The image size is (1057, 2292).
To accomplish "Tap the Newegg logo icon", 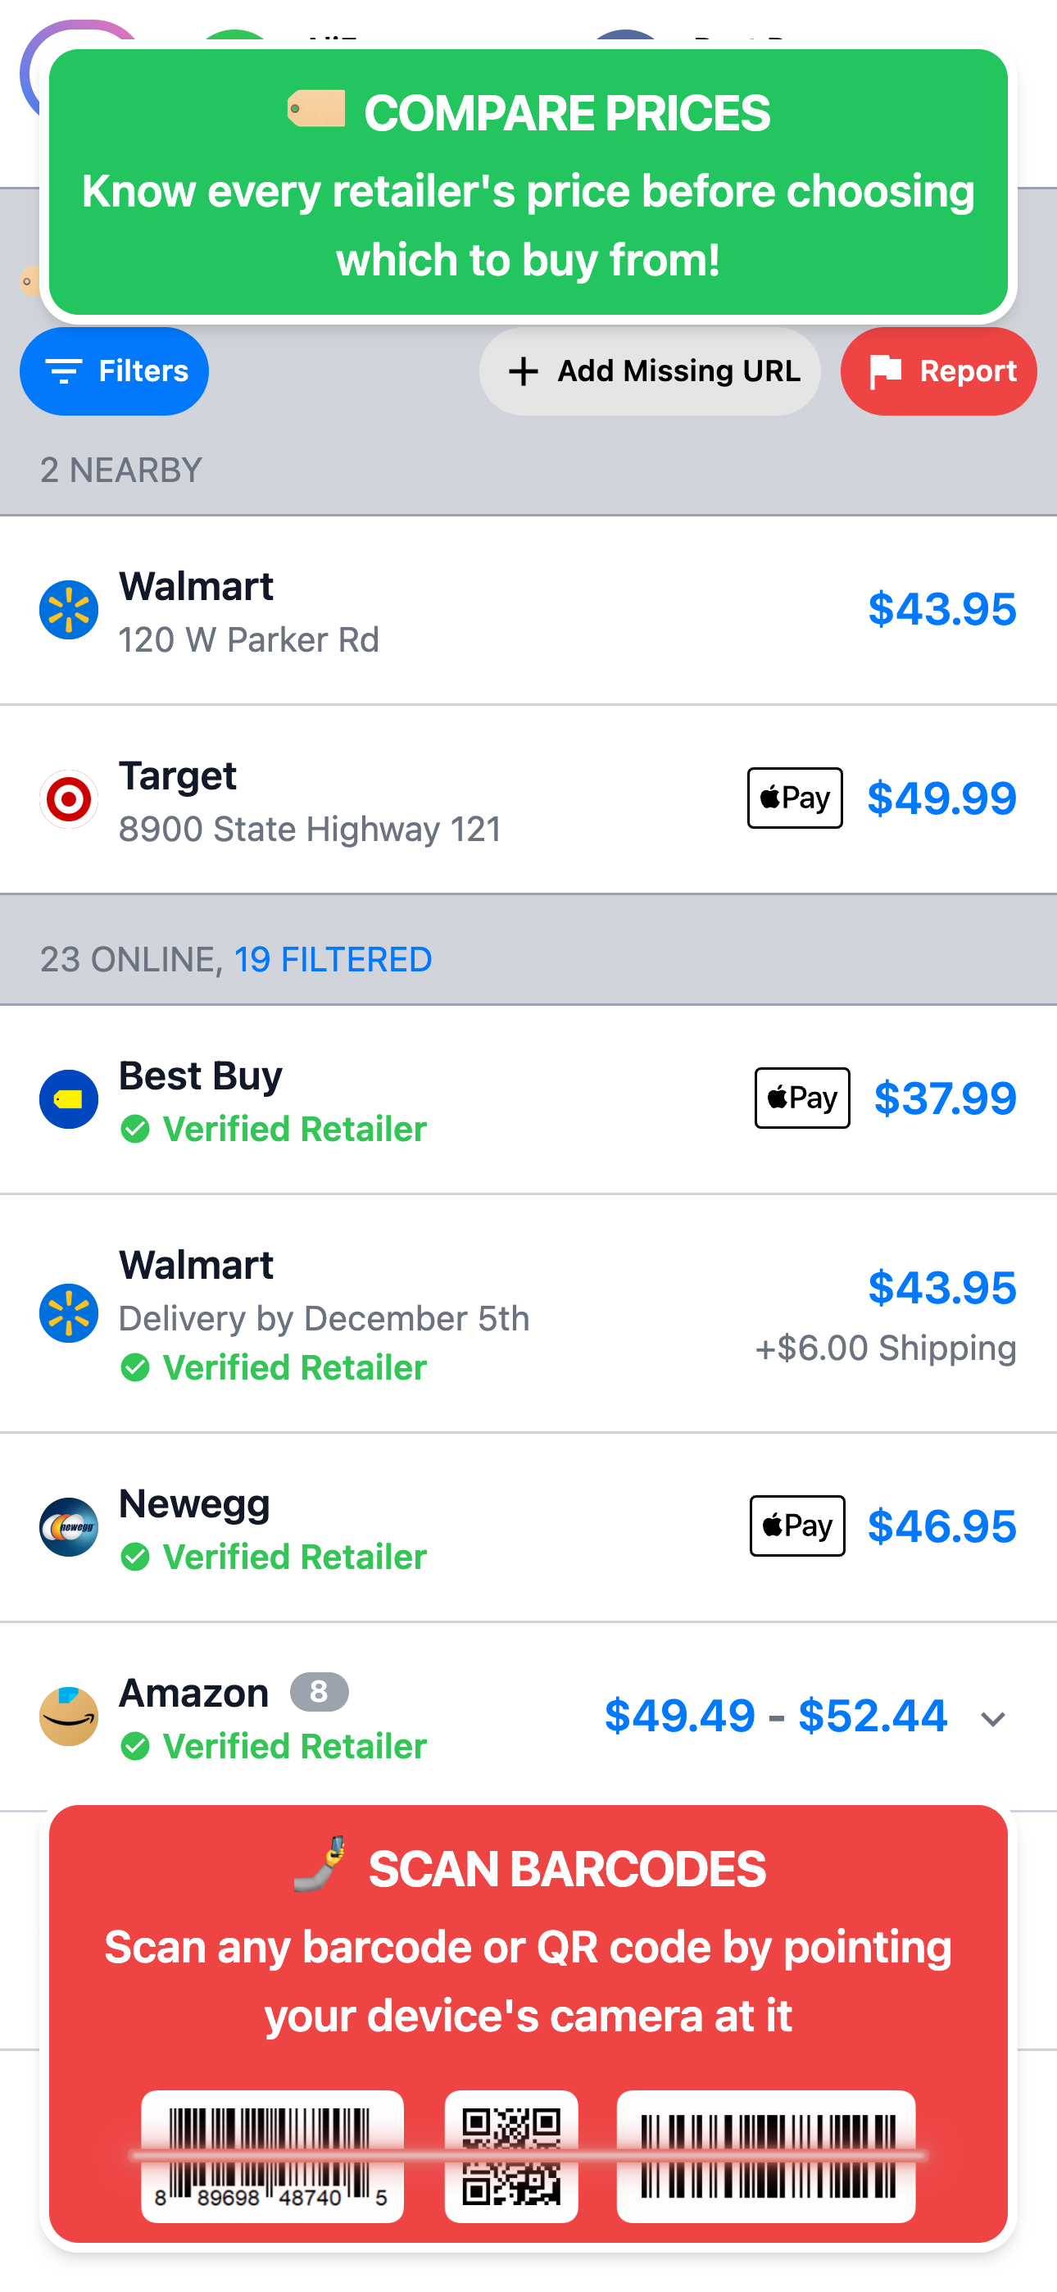I will pos(69,1527).
